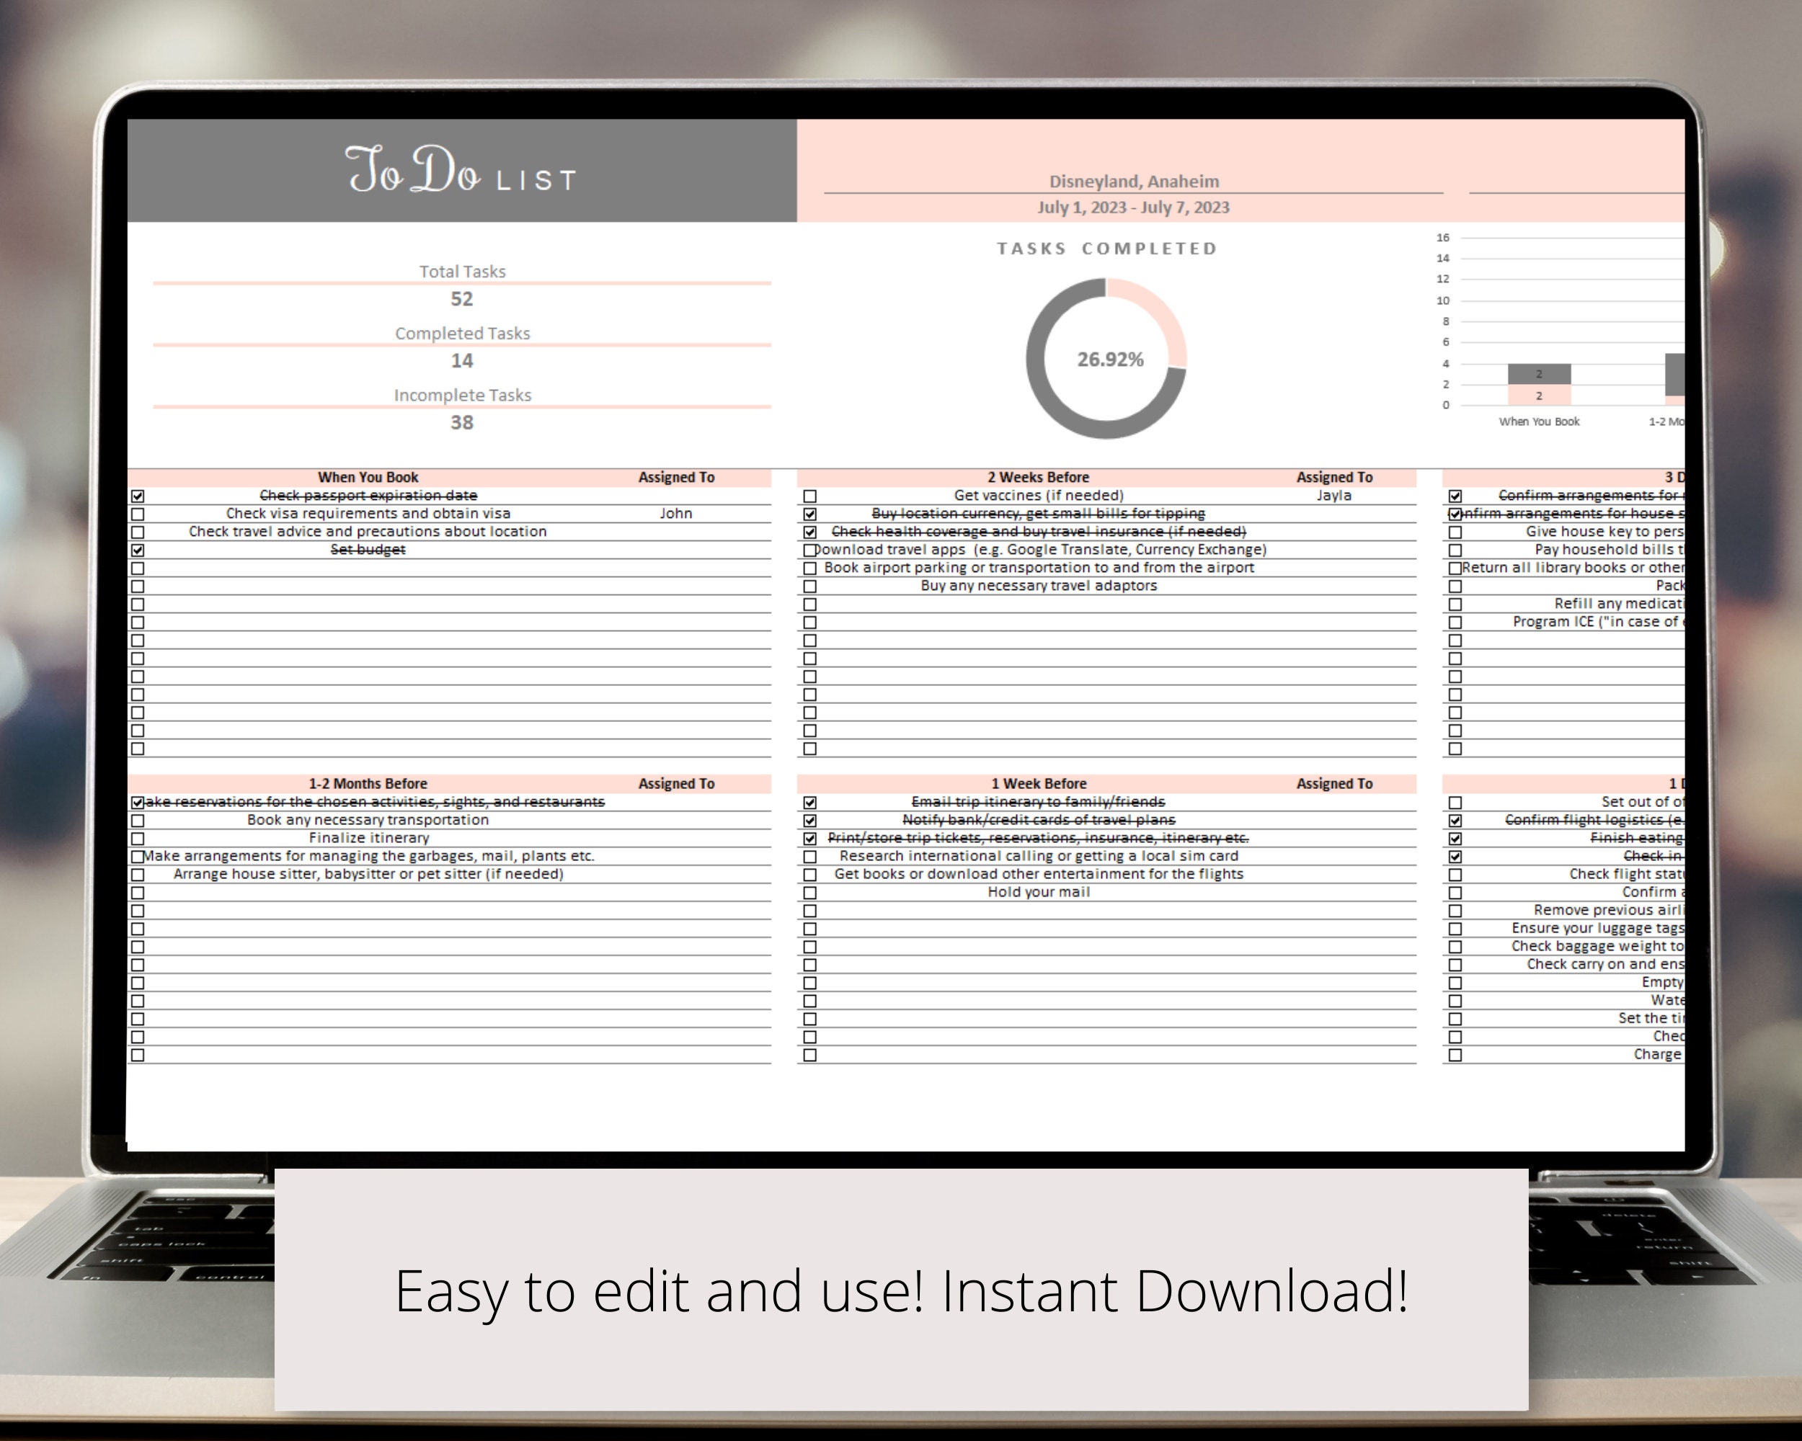Select the trip date range text
The image size is (1802, 1441).
point(1132,208)
